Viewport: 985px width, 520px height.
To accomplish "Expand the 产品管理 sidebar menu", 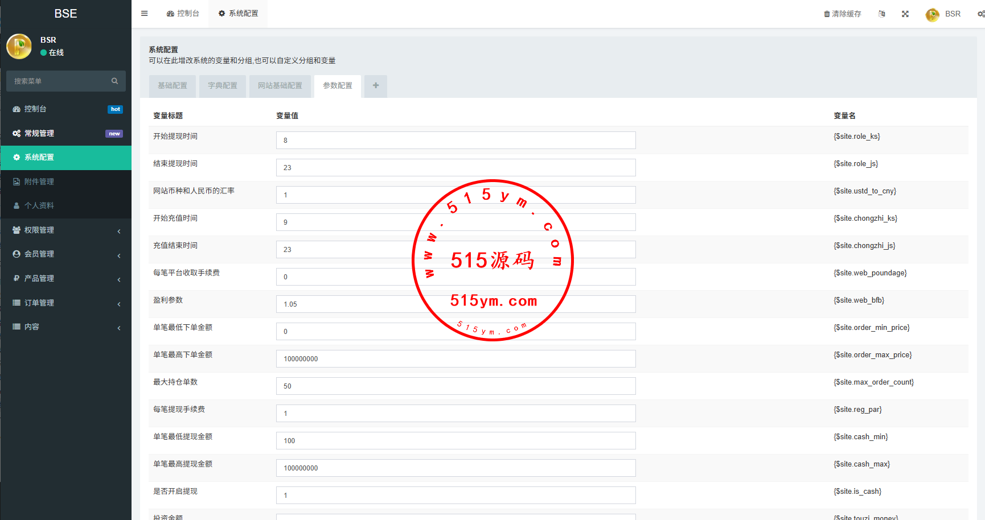I will click(x=65, y=279).
